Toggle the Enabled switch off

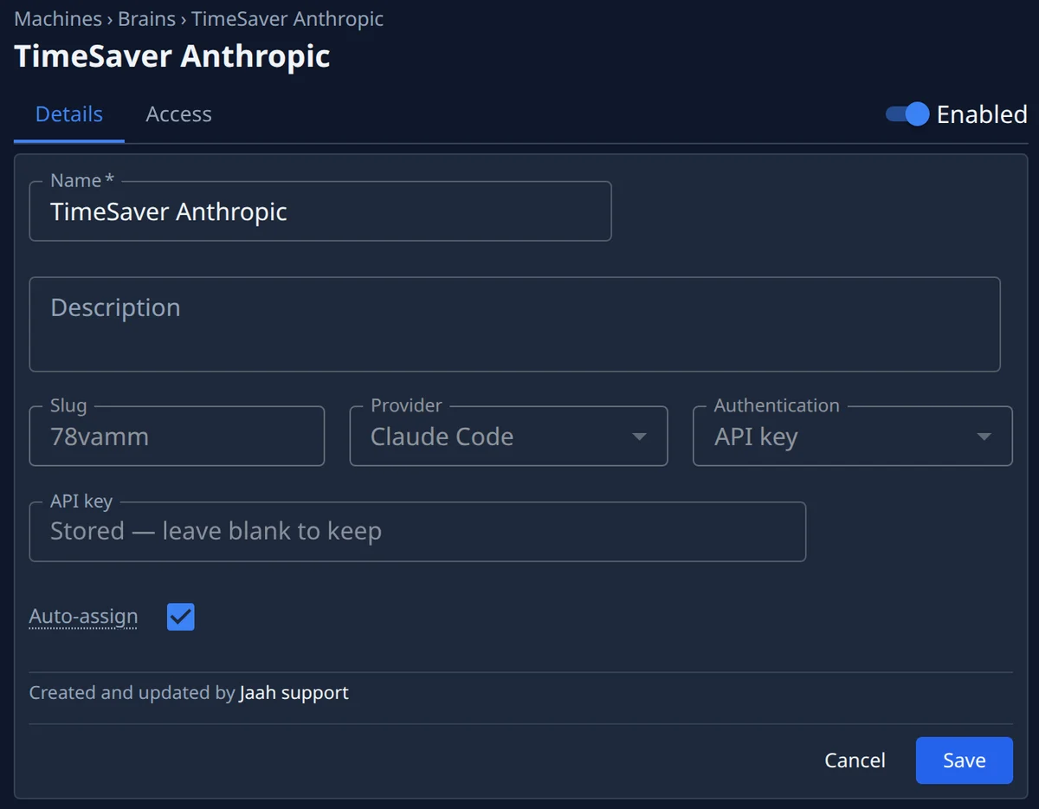pos(907,114)
